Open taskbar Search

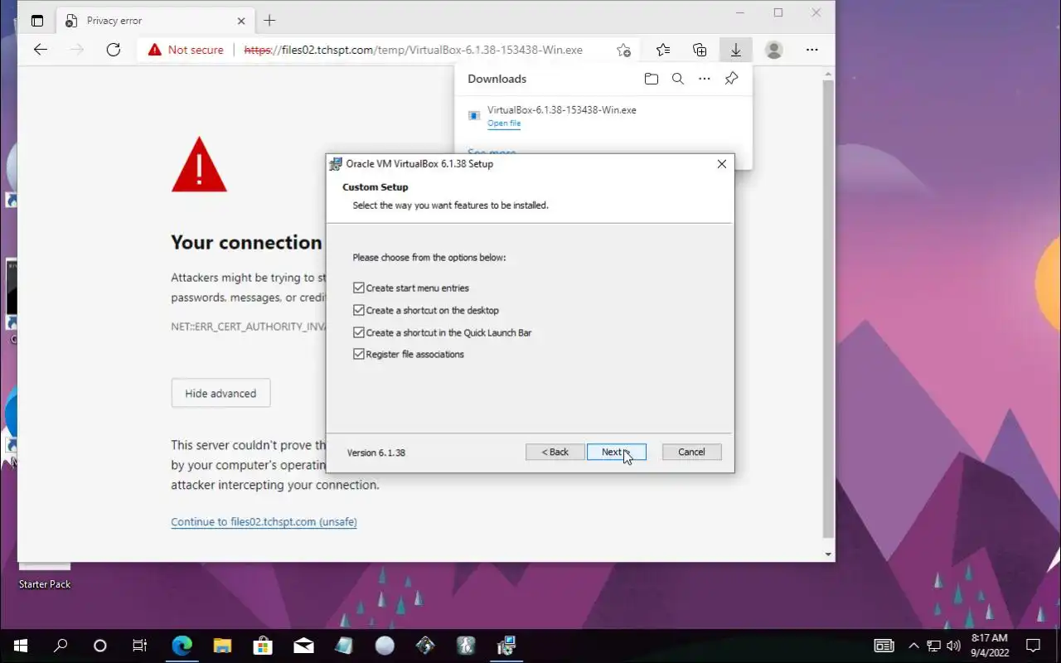tap(61, 646)
